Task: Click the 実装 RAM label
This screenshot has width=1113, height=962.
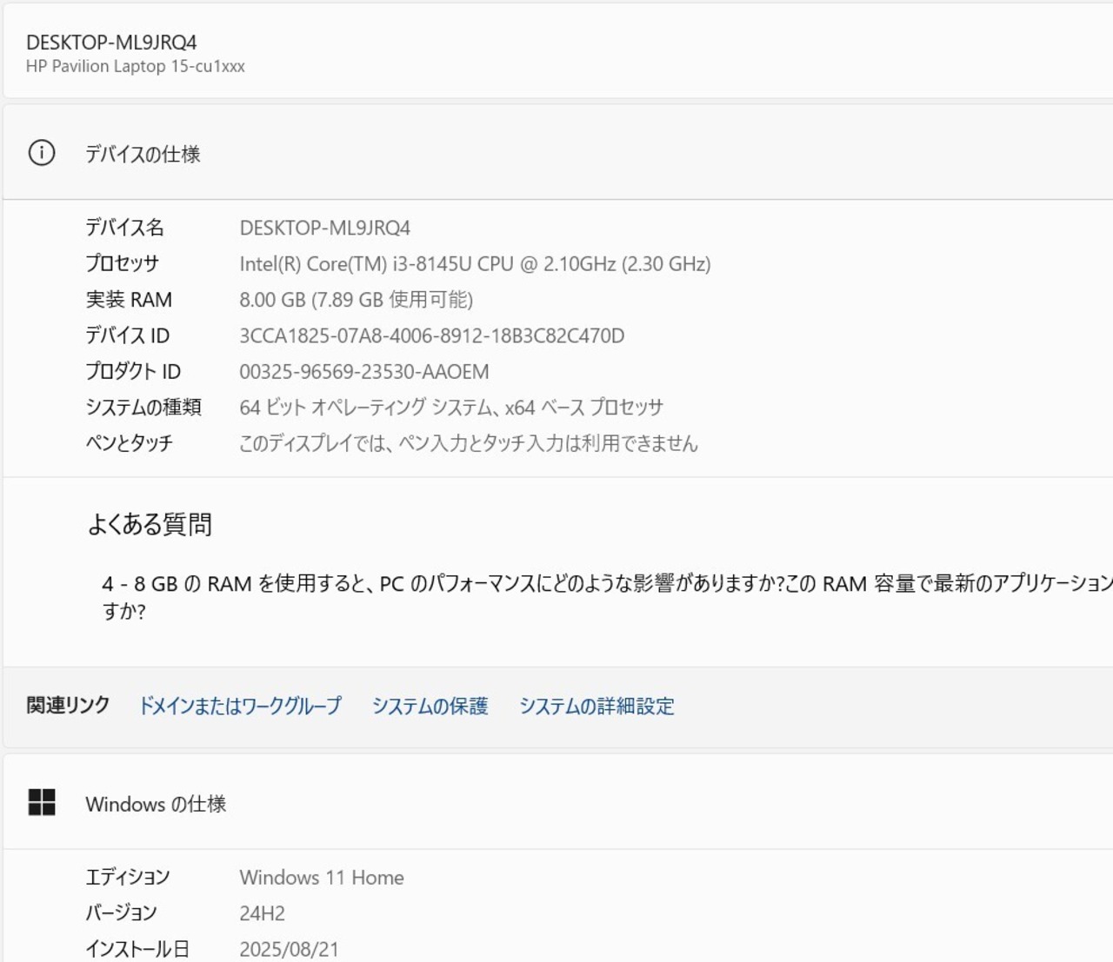Action: tap(129, 300)
